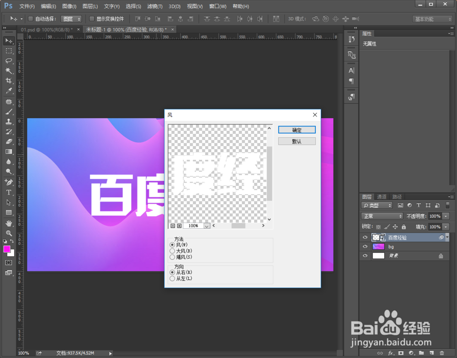Open the status bar document info arrow
Image resolution: width=457 pixels, height=358 pixels.
click(111, 353)
